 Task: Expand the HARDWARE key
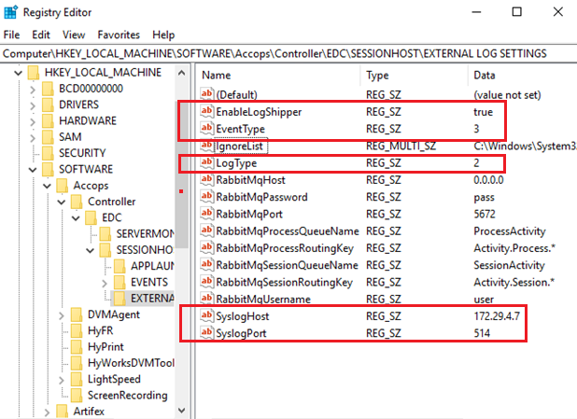[33, 121]
